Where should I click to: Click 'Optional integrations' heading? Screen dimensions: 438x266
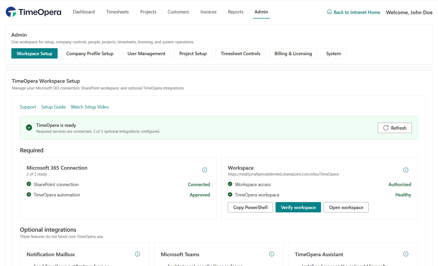[48, 230]
